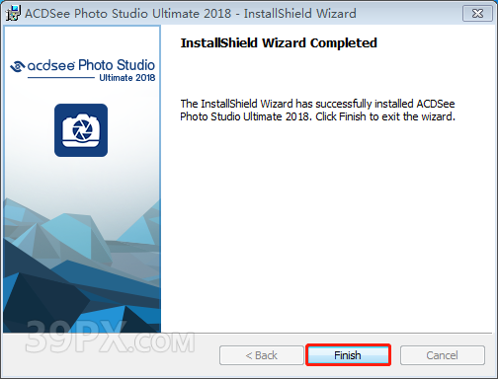Click the word "acdsee" in the banner logo
The image size is (498, 379).
[51, 66]
